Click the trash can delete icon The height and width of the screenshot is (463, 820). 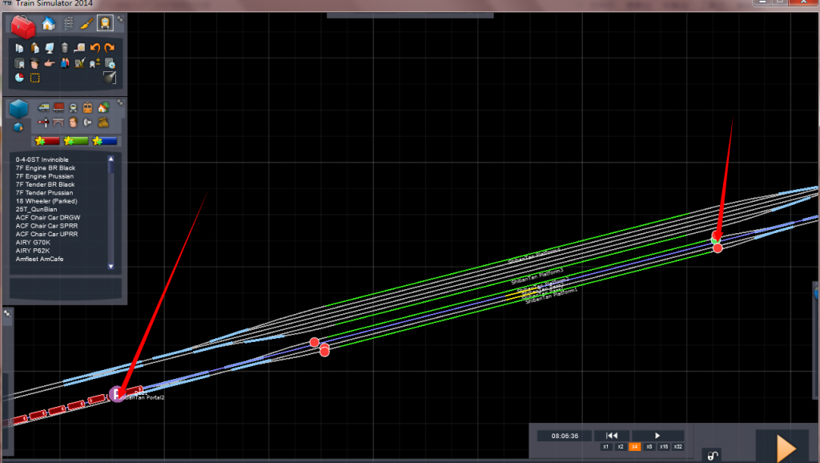pyautogui.click(x=65, y=49)
